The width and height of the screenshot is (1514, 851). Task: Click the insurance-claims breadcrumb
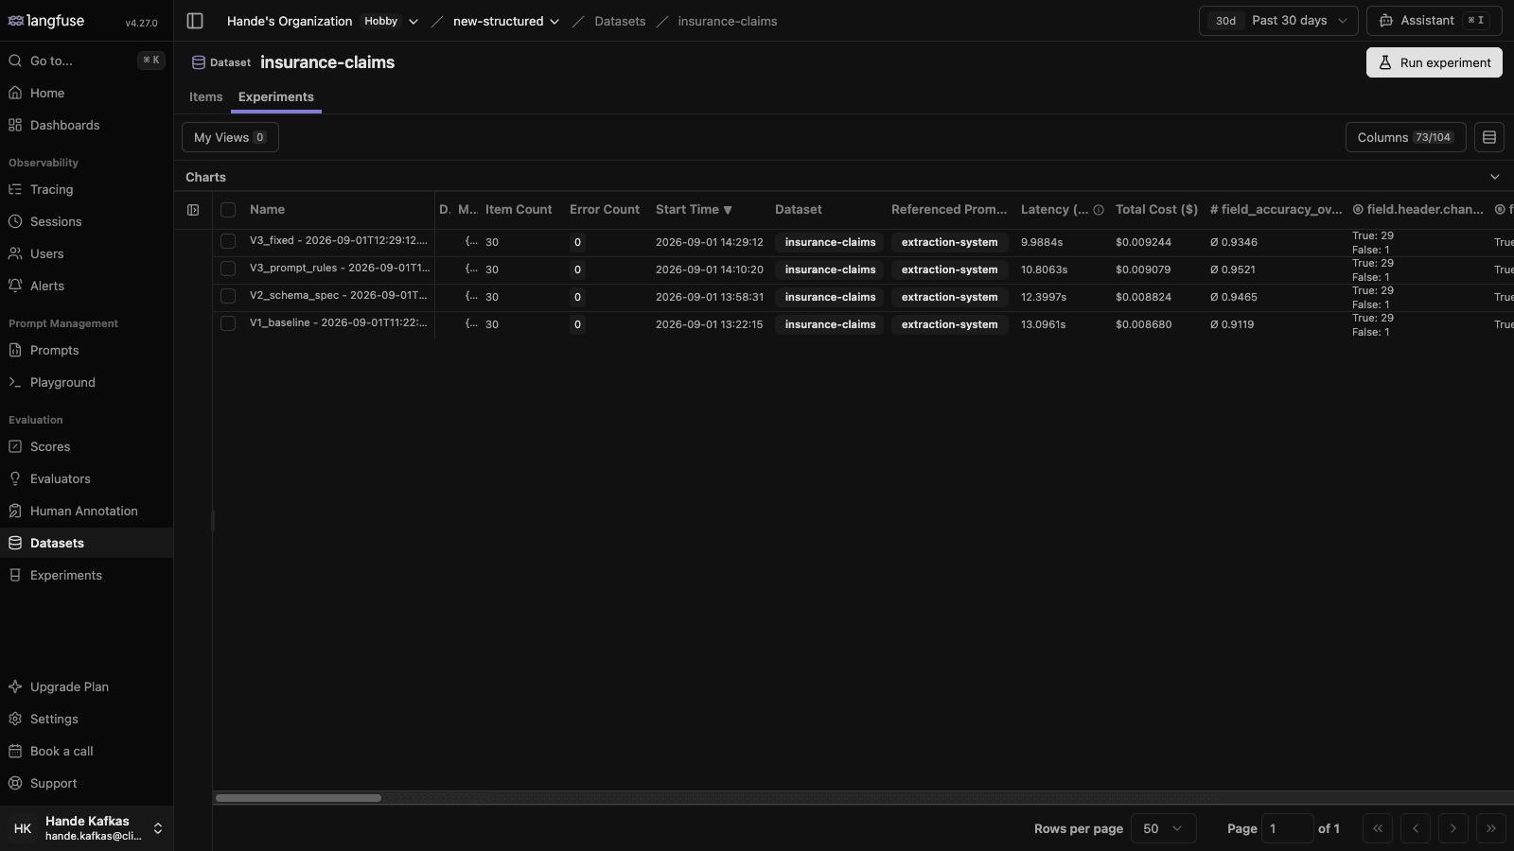point(728,21)
